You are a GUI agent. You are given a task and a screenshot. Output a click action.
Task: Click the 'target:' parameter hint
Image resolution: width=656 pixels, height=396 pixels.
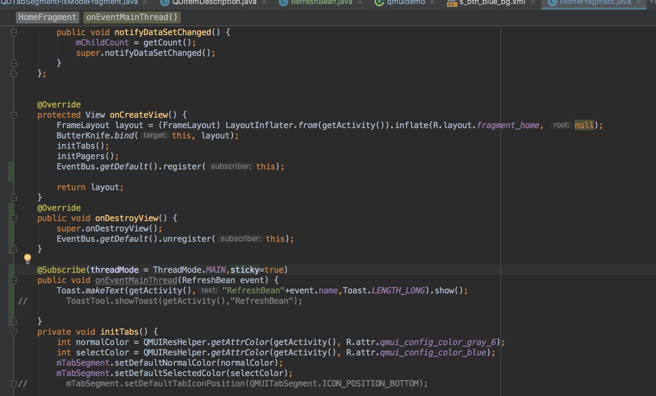click(155, 135)
